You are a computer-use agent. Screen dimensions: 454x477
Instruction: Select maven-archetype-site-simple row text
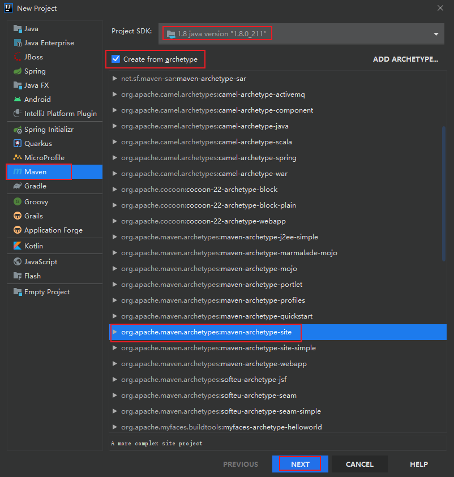[219, 348]
